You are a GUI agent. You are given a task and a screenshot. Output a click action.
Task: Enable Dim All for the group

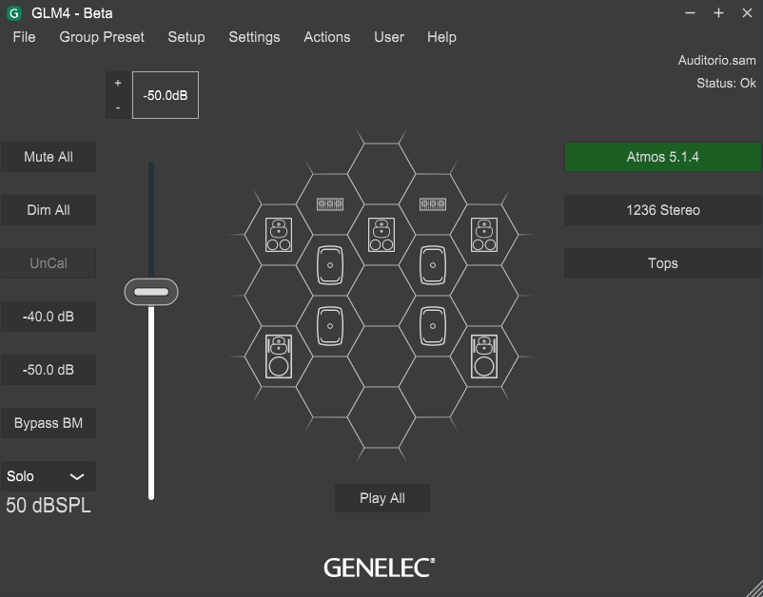coord(49,209)
